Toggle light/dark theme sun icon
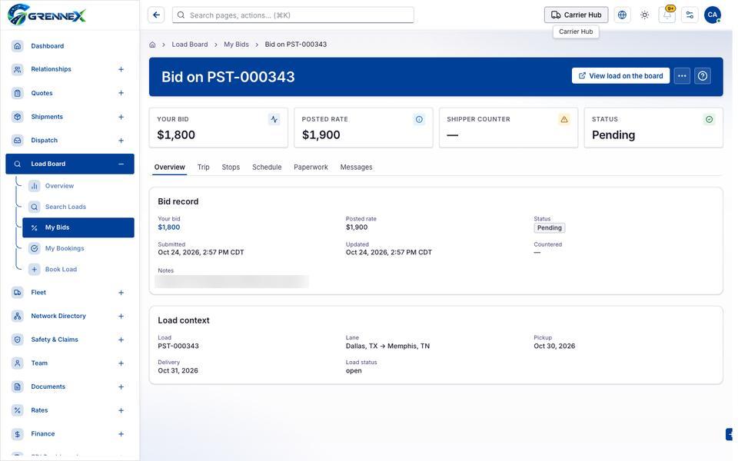738x461 pixels. tap(645, 15)
